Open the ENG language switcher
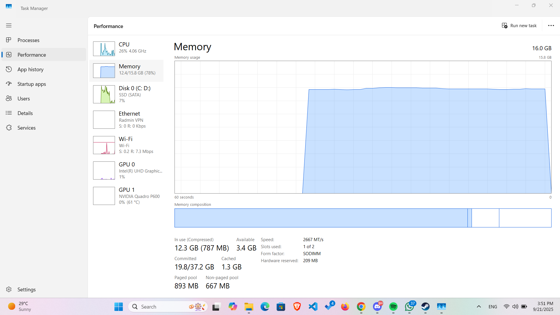 click(493, 307)
